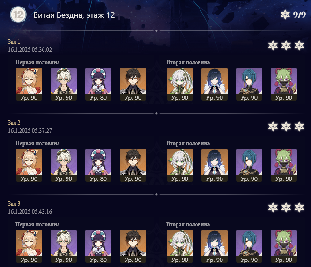
Task: Select Zhongli portrait in Зал 2 first half
Action: tap(133, 165)
